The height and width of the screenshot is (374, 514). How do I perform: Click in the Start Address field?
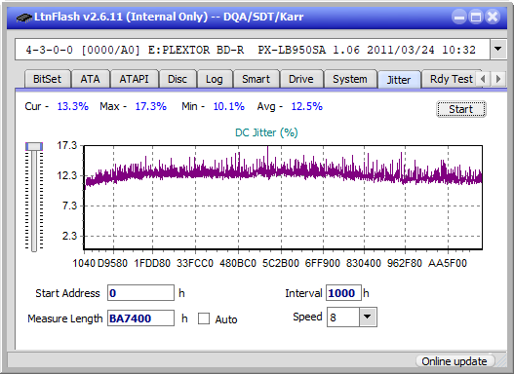[x=141, y=293]
